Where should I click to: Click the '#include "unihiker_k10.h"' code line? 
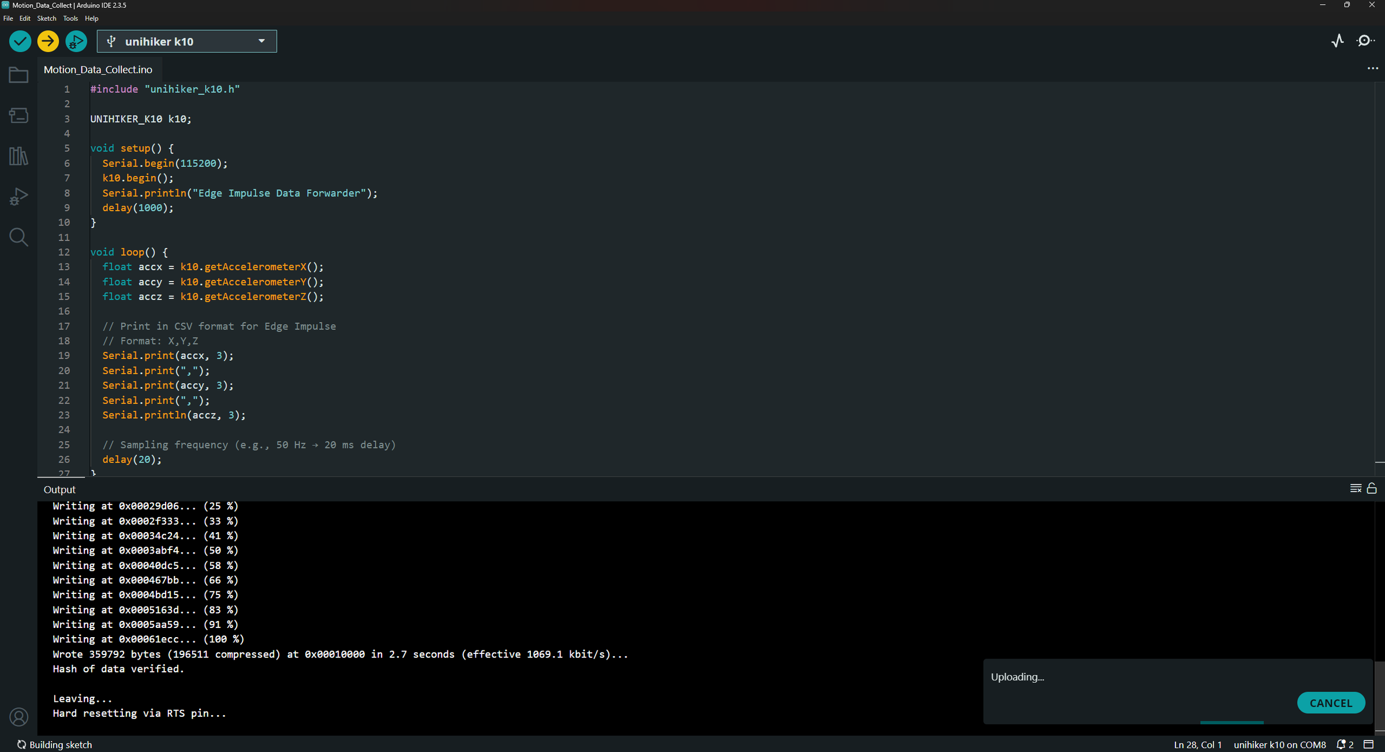click(165, 89)
